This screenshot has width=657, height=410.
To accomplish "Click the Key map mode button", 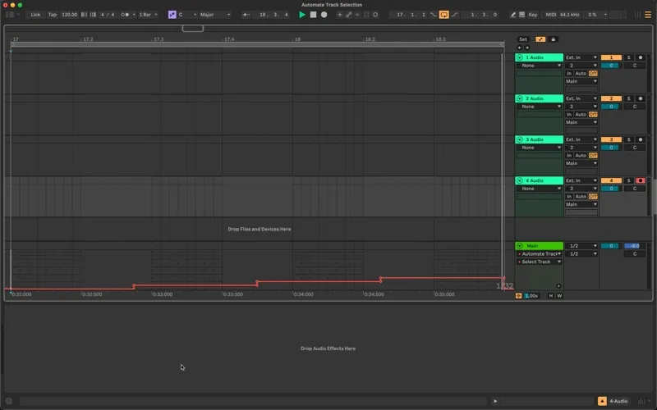I will pos(532,15).
